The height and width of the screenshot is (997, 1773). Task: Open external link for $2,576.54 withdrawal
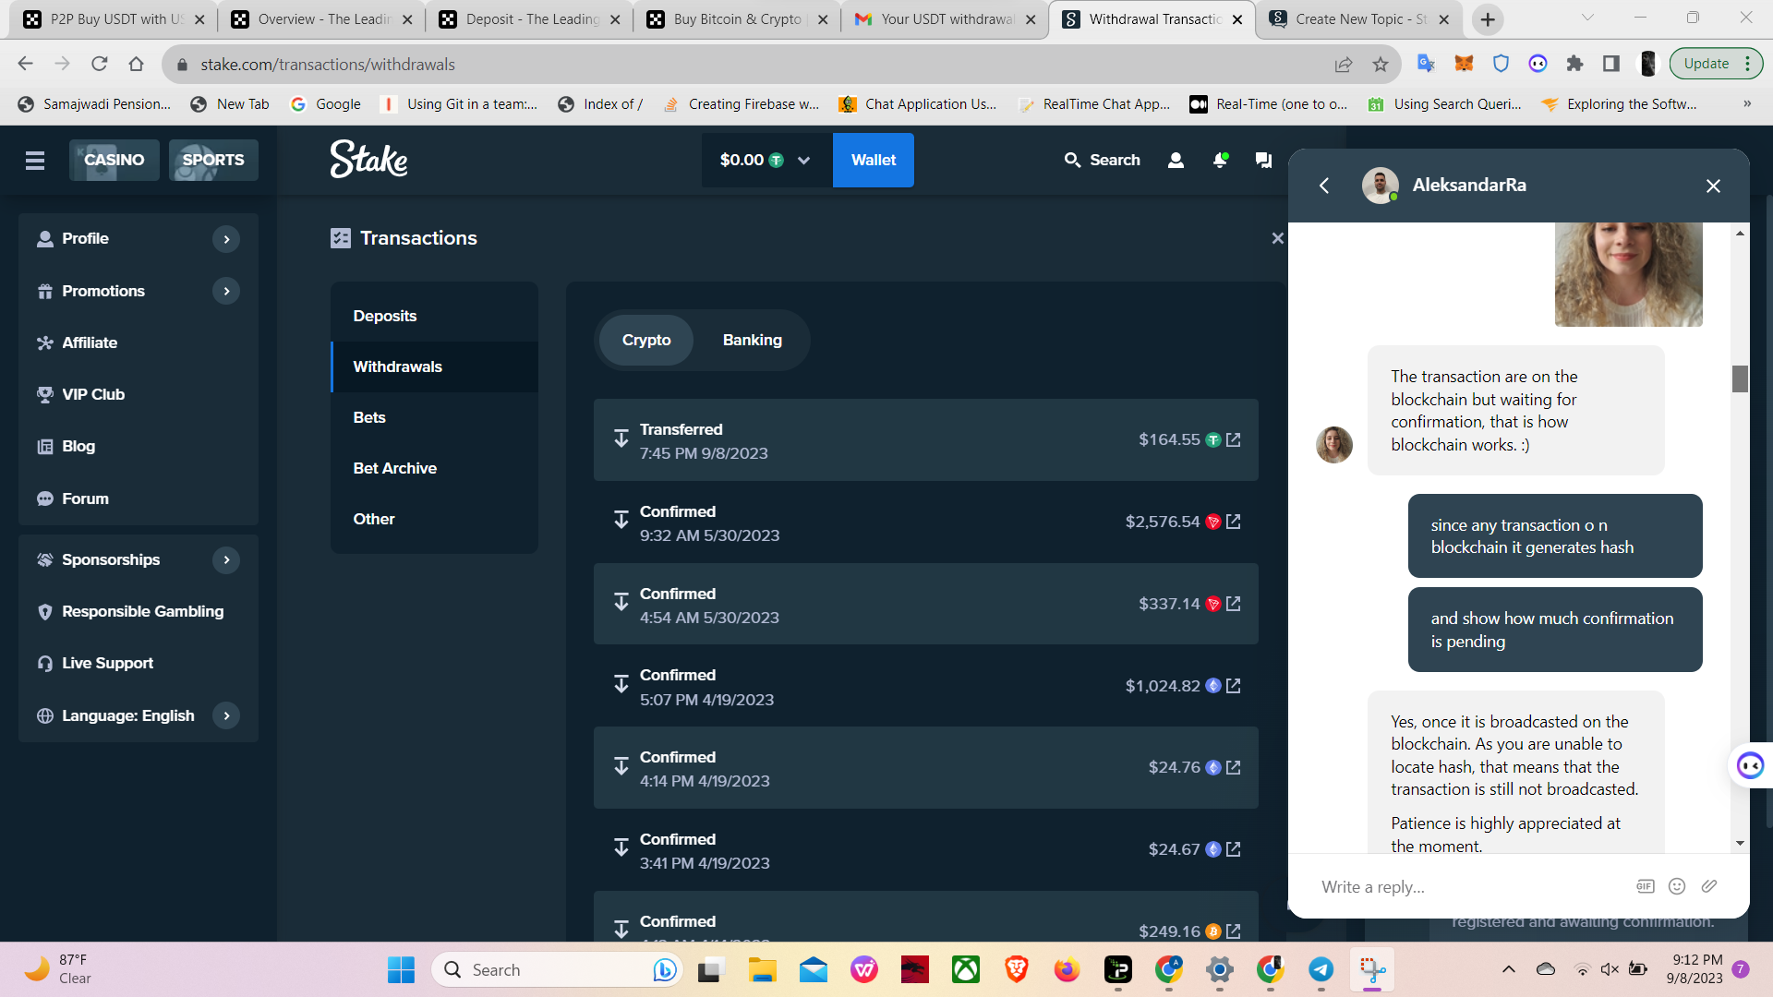1234,522
